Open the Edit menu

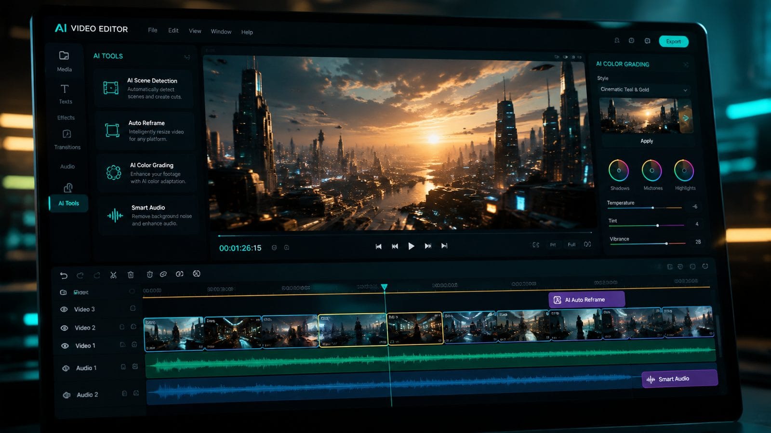coord(173,30)
